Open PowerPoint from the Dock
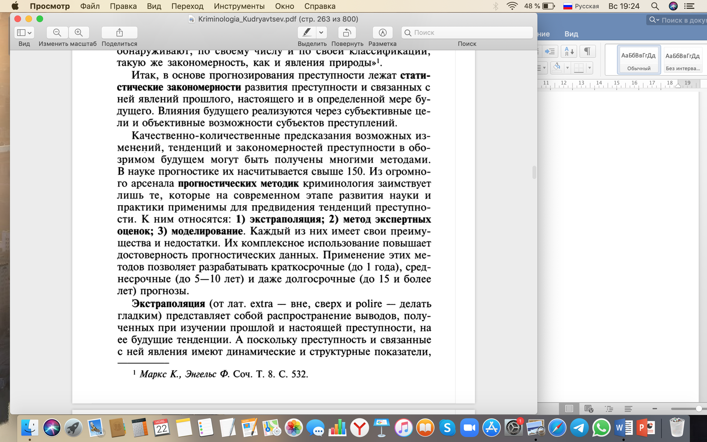 pyautogui.click(x=645, y=428)
